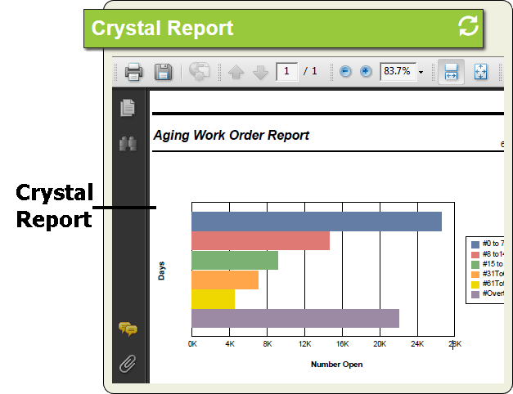Screen dimensions: 513x394
Task: Click the red legend swatch for #8 to 14
Action: tap(475, 254)
